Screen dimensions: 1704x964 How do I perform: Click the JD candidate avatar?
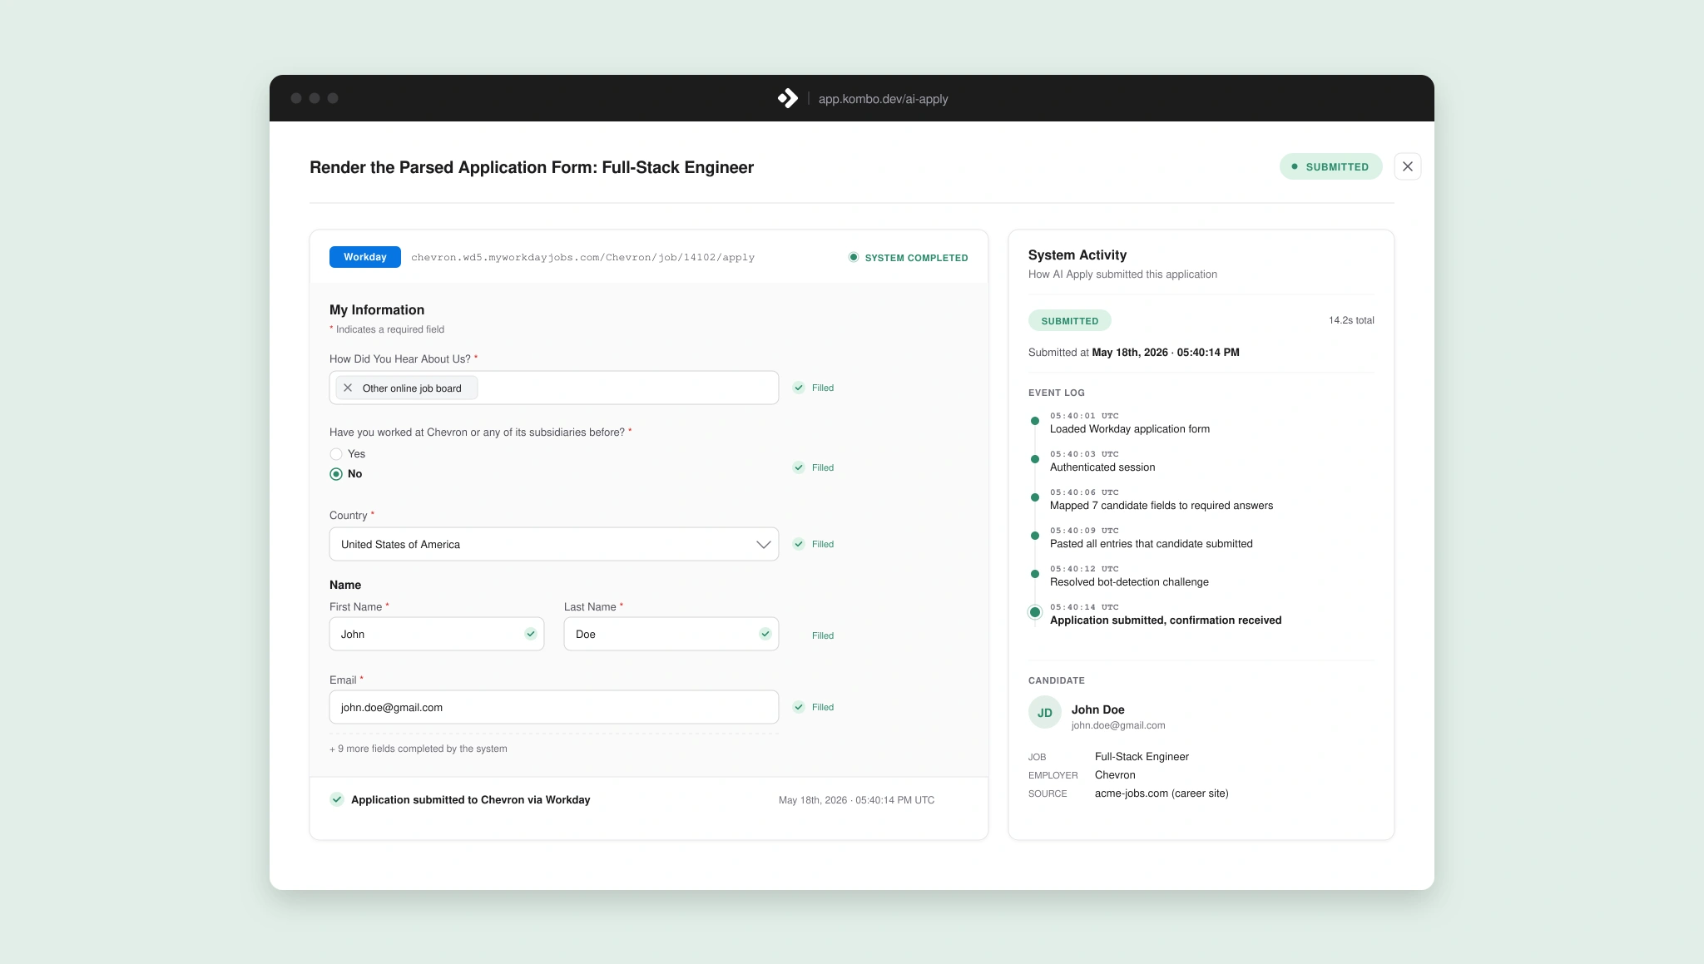[x=1045, y=712]
